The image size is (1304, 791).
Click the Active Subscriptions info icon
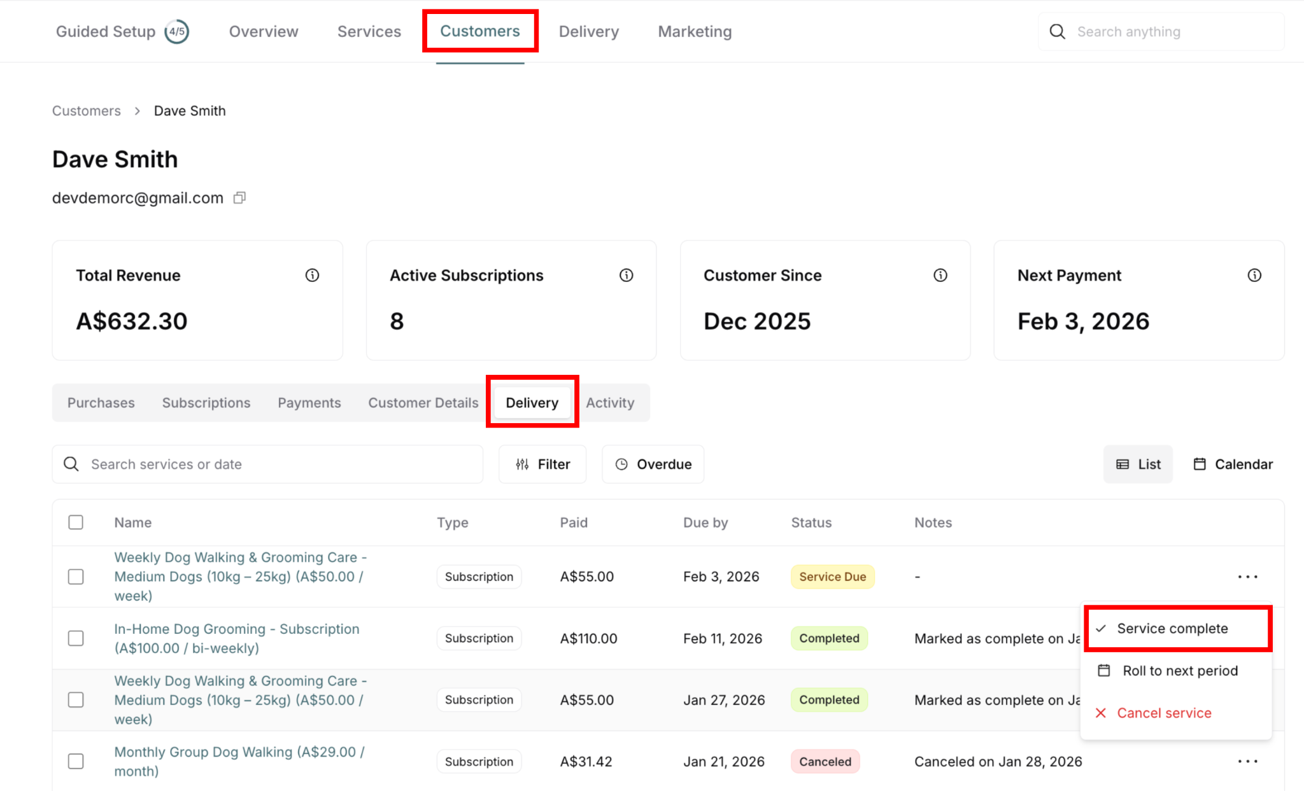point(626,275)
